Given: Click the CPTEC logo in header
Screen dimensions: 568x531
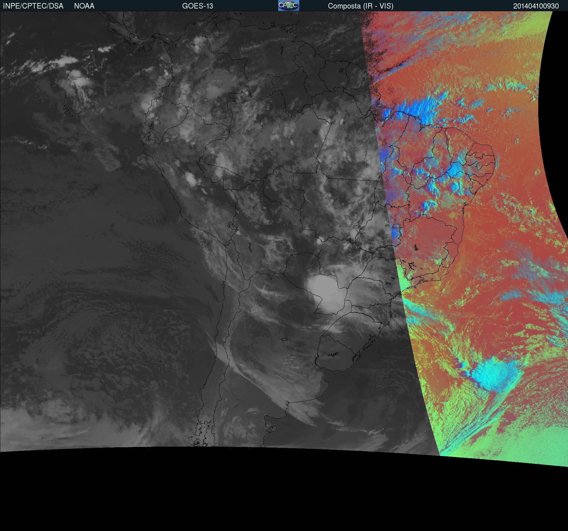Looking at the screenshot, I should click(289, 5).
